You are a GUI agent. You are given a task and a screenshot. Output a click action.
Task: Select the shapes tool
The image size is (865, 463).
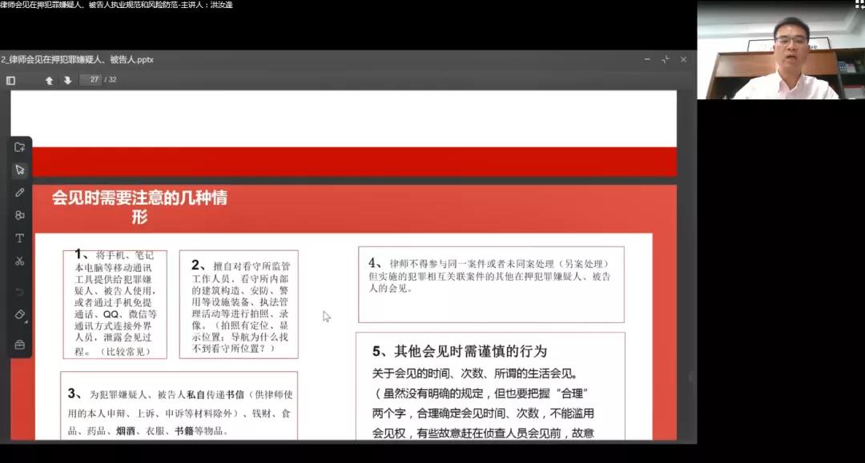pos(20,215)
